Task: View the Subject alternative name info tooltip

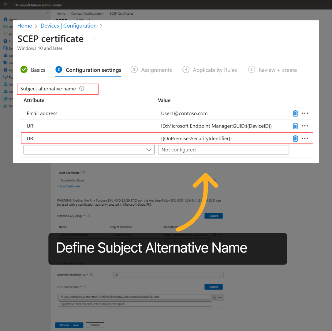Action: pyautogui.click(x=82, y=88)
